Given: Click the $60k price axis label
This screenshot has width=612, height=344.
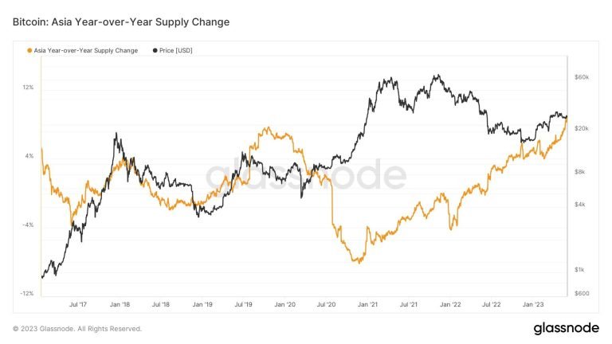Looking at the screenshot, I should 582,77.
